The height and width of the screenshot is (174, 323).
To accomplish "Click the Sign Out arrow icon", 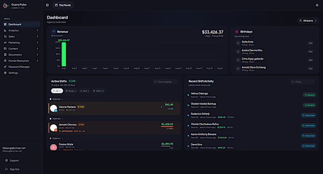I will pos(6,169).
